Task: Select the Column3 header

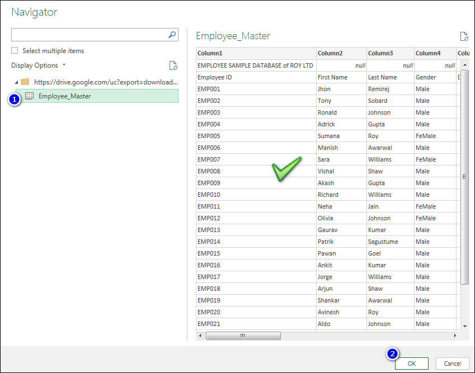Action: point(390,53)
